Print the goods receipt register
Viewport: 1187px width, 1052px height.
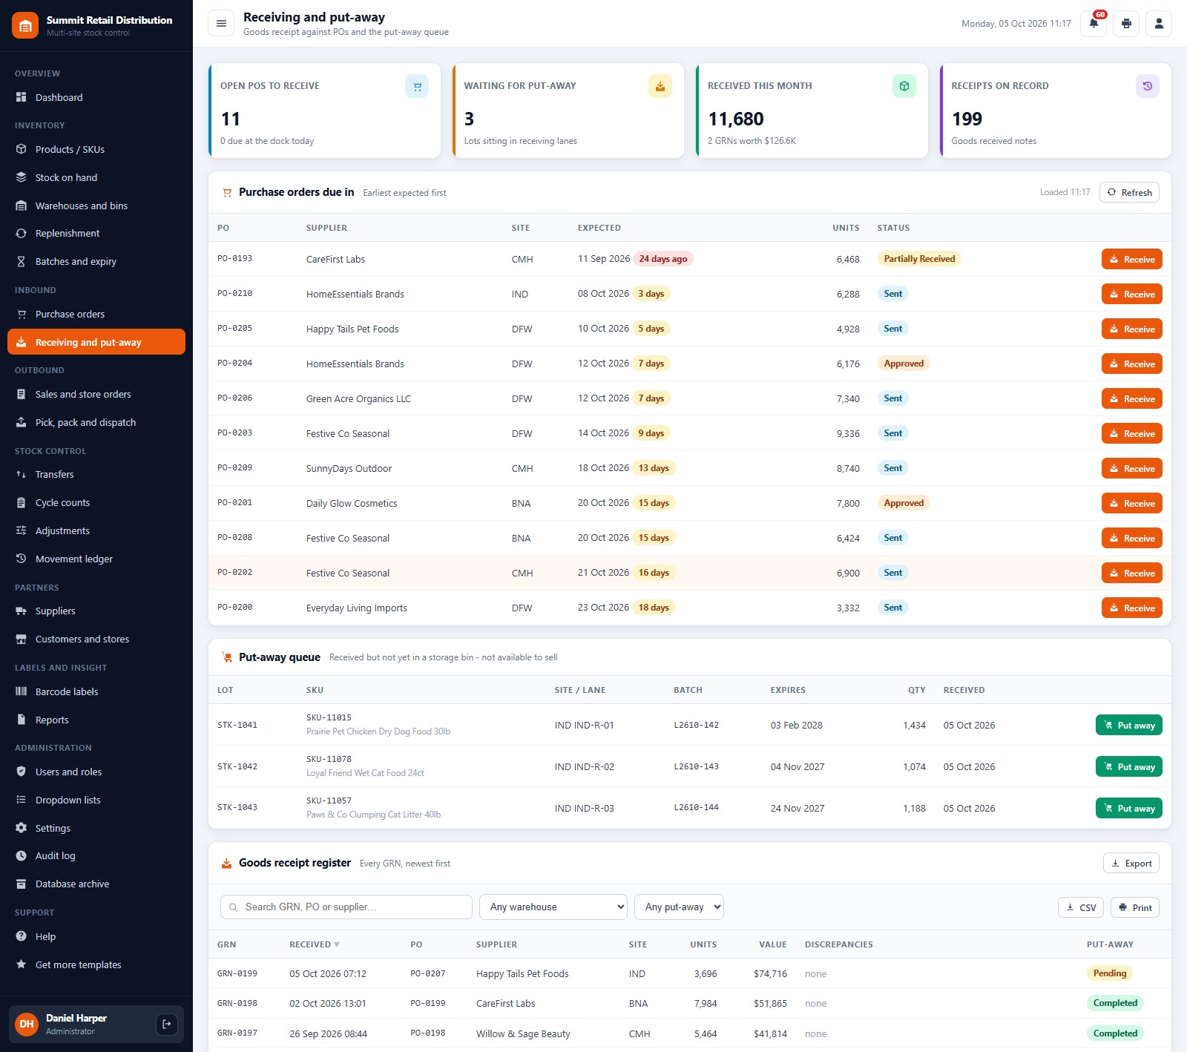pyautogui.click(x=1135, y=907)
